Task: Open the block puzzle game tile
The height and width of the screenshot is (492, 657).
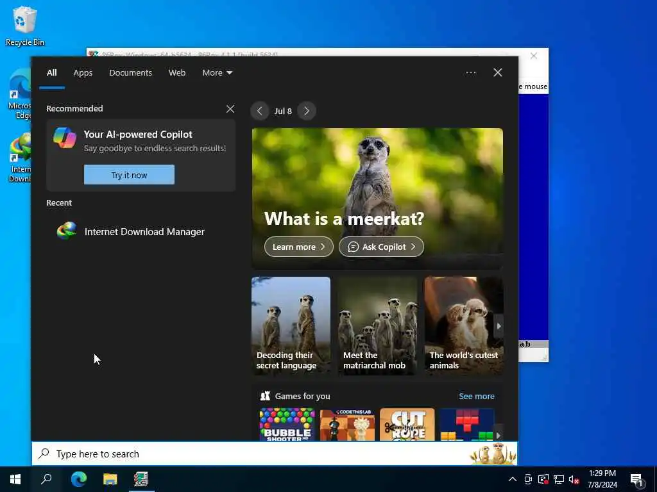Action: (x=467, y=424)
